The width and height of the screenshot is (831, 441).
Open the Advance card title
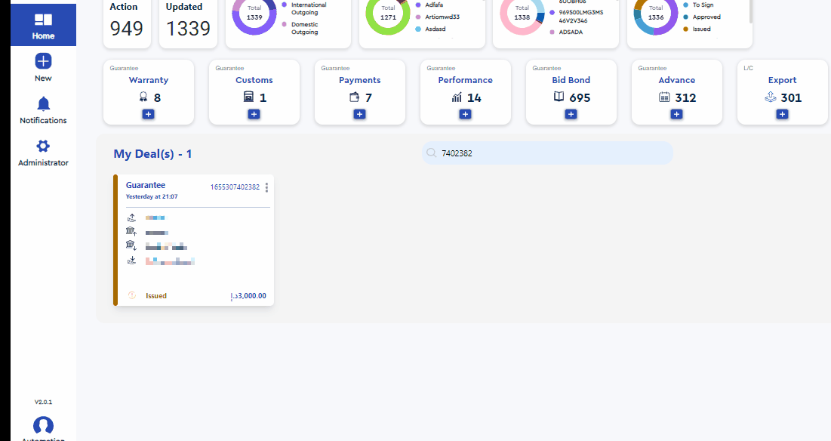677,80
